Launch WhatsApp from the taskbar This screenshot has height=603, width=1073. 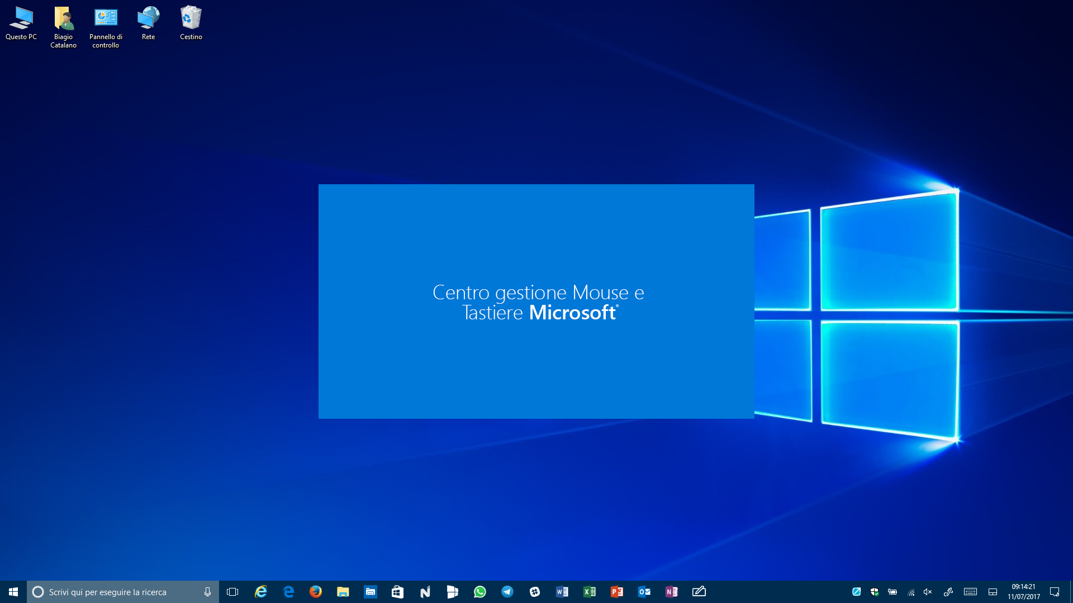[480, 592]
